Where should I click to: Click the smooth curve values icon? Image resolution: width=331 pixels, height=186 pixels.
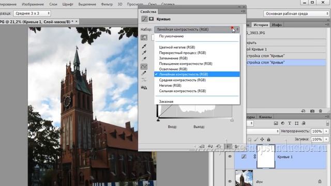[x=144, y=80]
